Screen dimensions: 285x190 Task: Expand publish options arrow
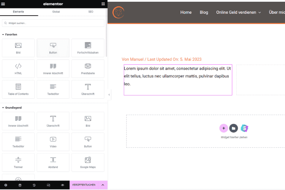pyautogui.click(x=103, y=185)
